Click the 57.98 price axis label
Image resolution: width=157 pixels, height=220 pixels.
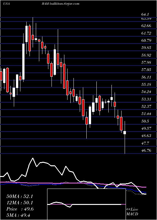point(146,62)
